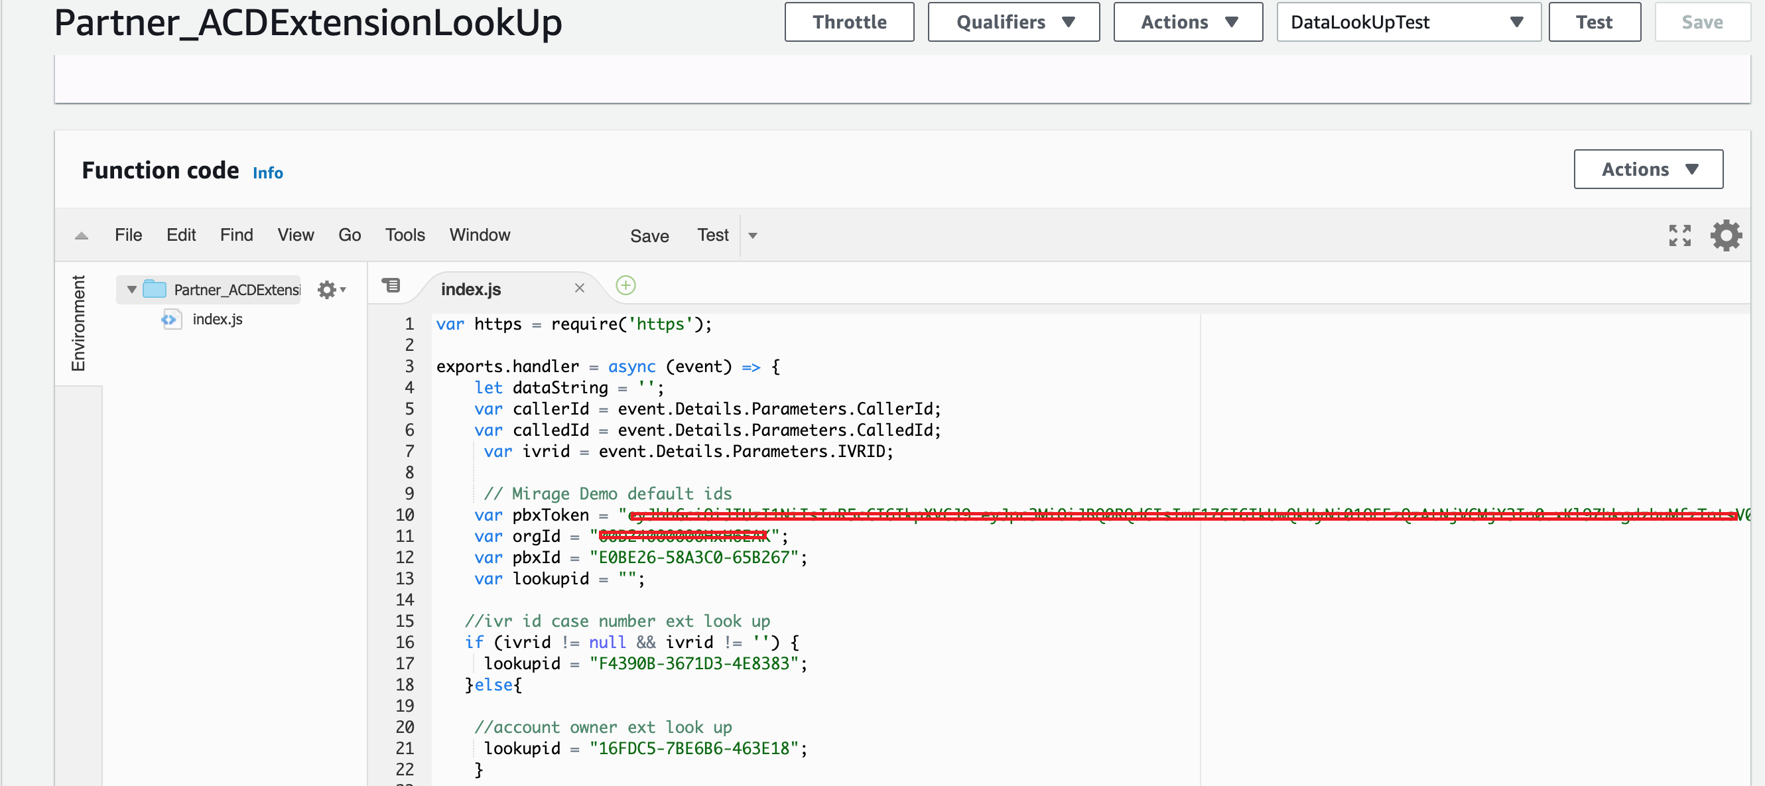Open tab list icon beside index.js

391,285
